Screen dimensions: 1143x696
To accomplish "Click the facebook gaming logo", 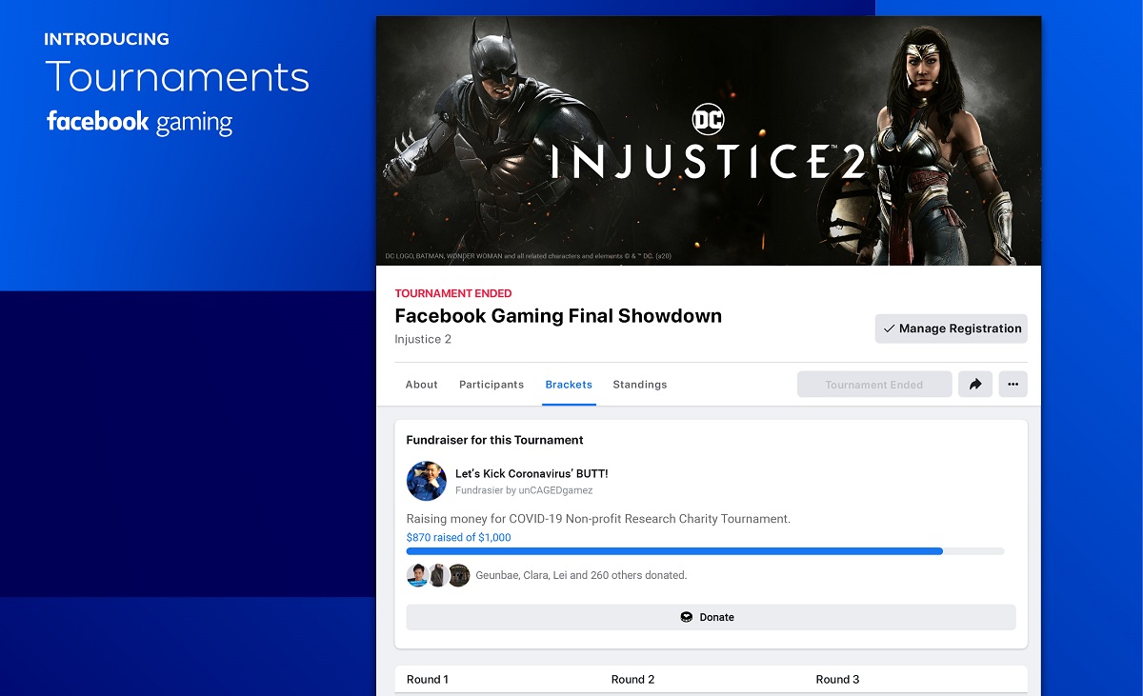I will (x=139, y=122).
